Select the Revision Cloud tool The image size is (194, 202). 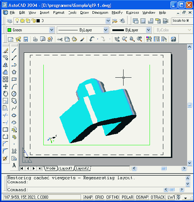(x=14, y=101)
